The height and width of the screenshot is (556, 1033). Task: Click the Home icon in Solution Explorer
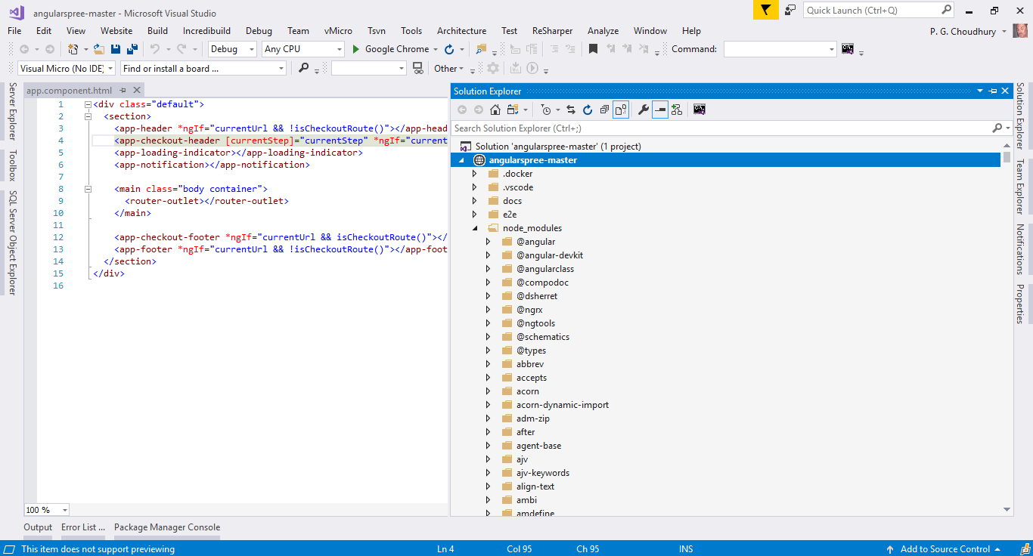coord(495,110)
